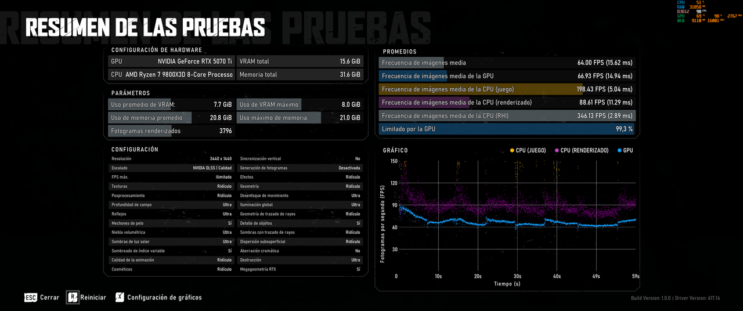
Task: Click the Aberración cromática row
Action: [300, 251]
